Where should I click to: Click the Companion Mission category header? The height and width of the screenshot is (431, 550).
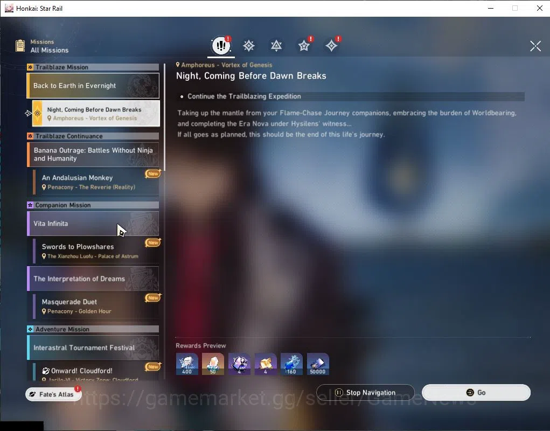(93, 205)
